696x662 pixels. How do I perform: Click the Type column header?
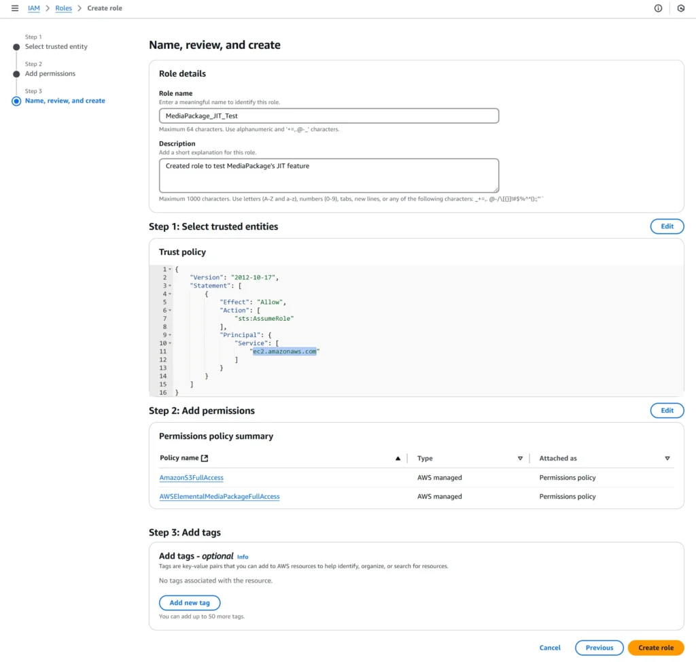[x=425, y=458]
